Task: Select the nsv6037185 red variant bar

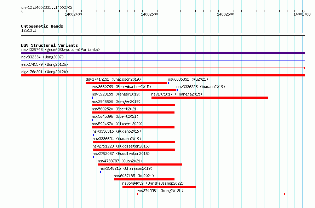Action: [x=144, y=179]
